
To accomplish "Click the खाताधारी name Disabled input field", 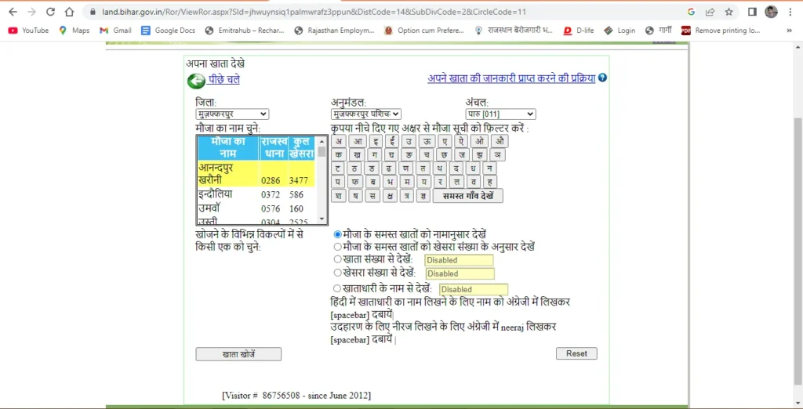I will 474,289.
